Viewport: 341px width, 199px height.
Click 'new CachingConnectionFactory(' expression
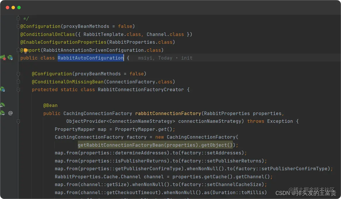click(197, 137)
